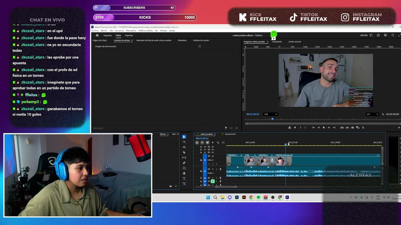Click Mark In bracket button
This screenshot has height=225, width=401.
tap(300, 127)
